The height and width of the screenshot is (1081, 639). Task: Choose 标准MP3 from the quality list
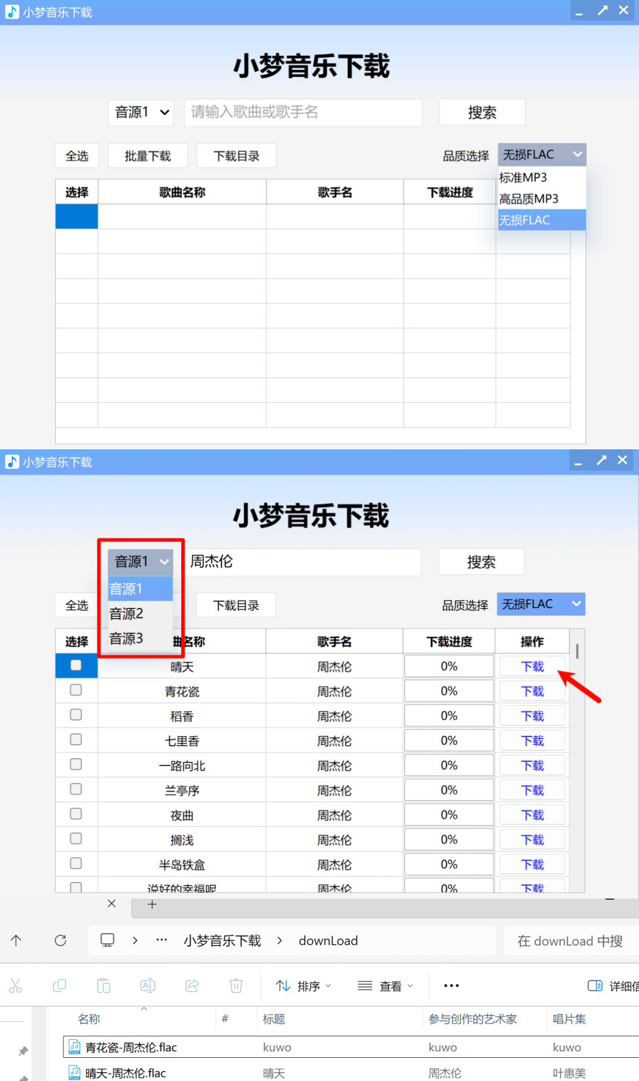542,178
